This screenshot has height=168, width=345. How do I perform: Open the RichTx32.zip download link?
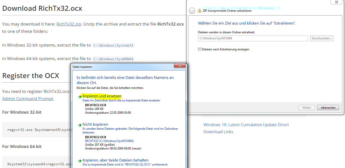click(69, 24)
